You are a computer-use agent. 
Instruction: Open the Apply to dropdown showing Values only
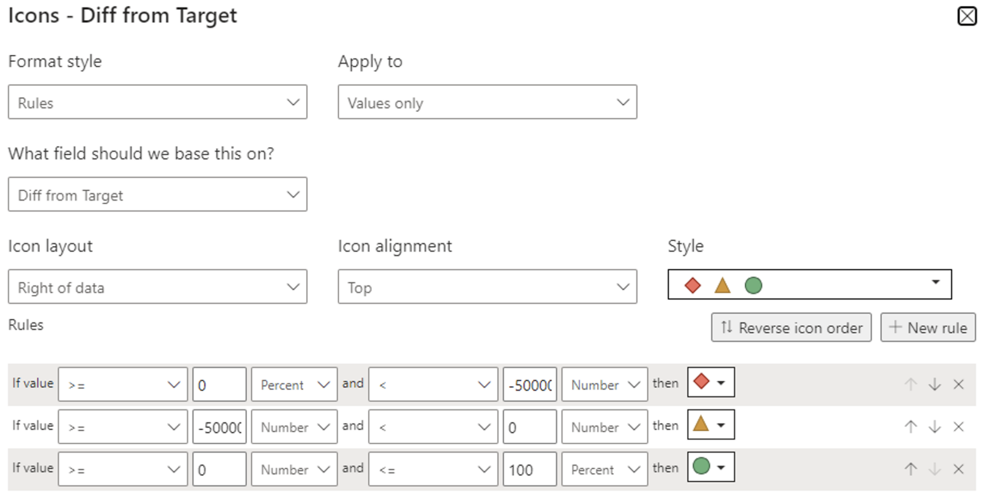487,102
